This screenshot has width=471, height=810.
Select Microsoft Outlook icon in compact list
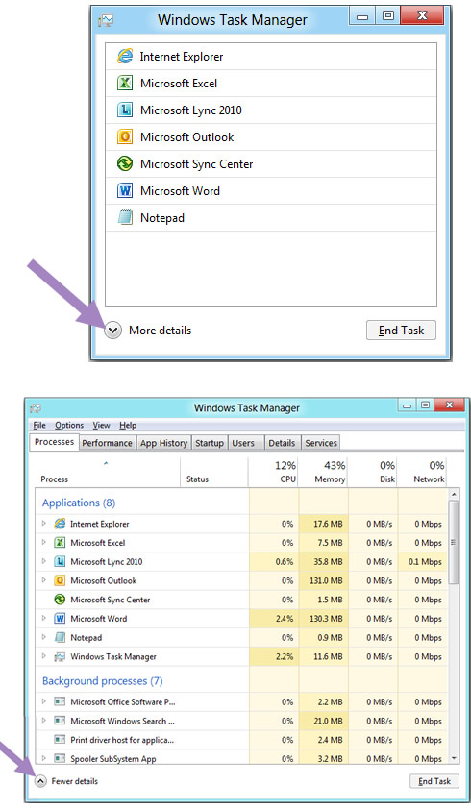(x=125, y=136)
